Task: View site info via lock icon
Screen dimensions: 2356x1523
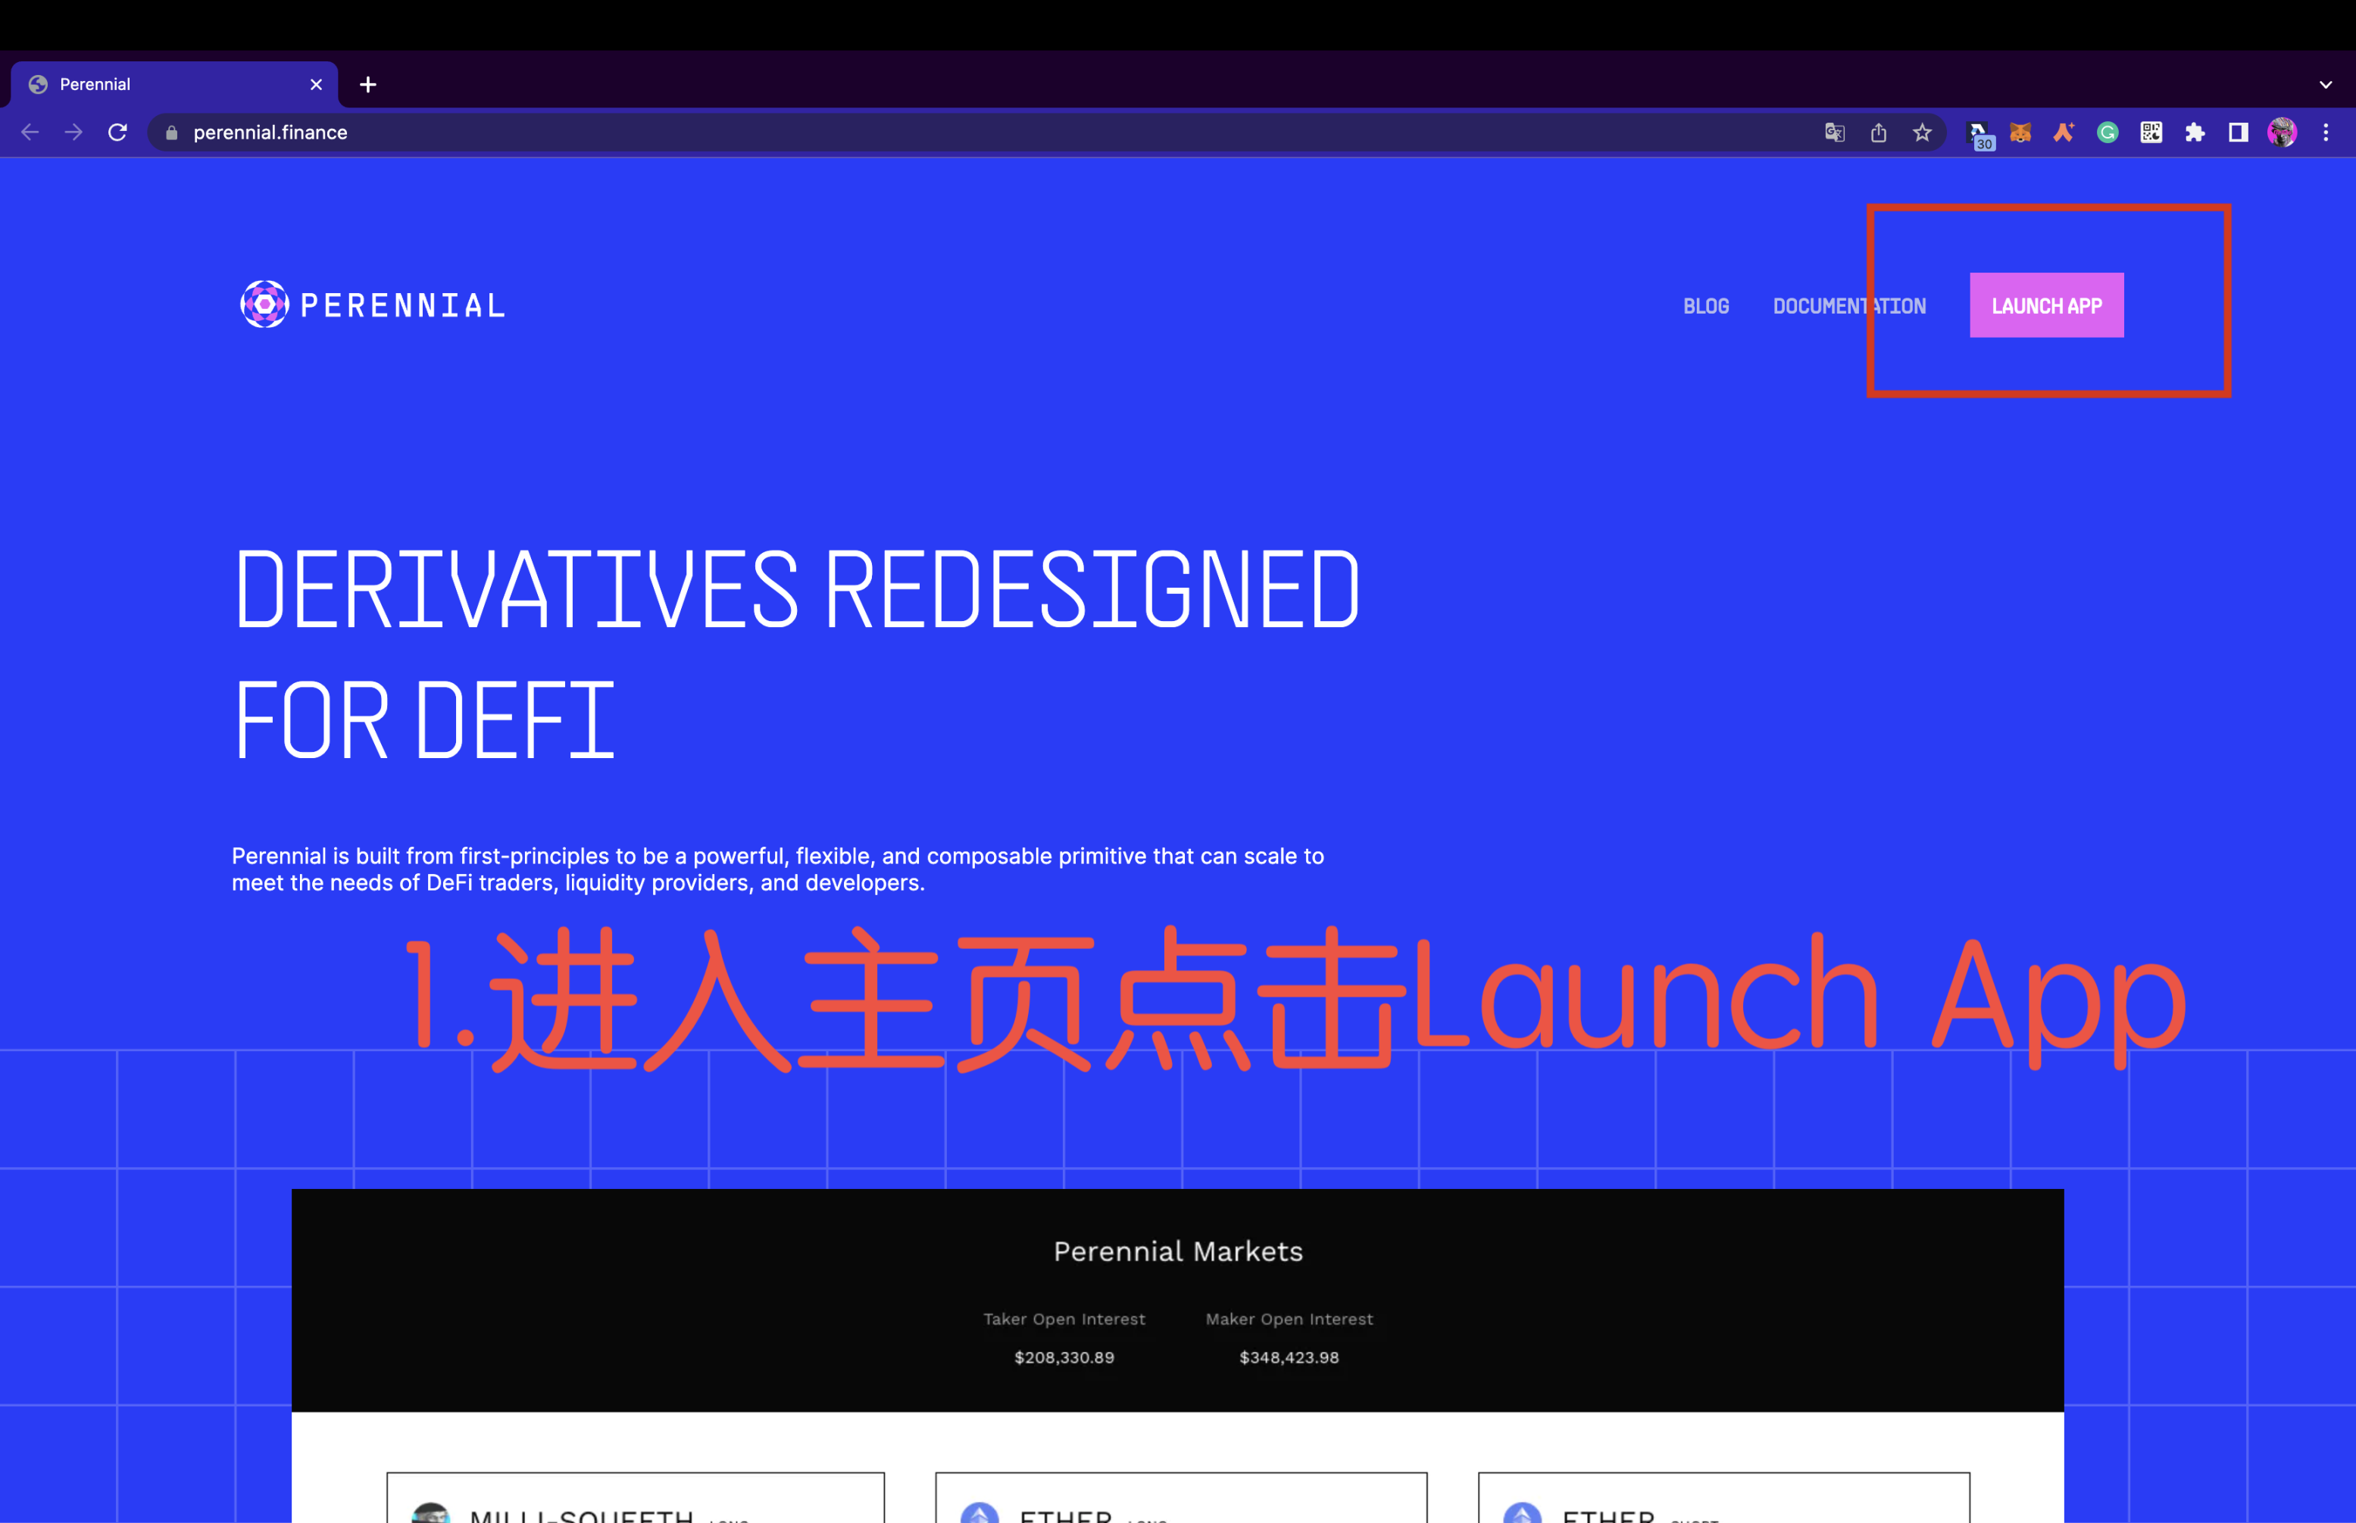Action: coord(171,133)
